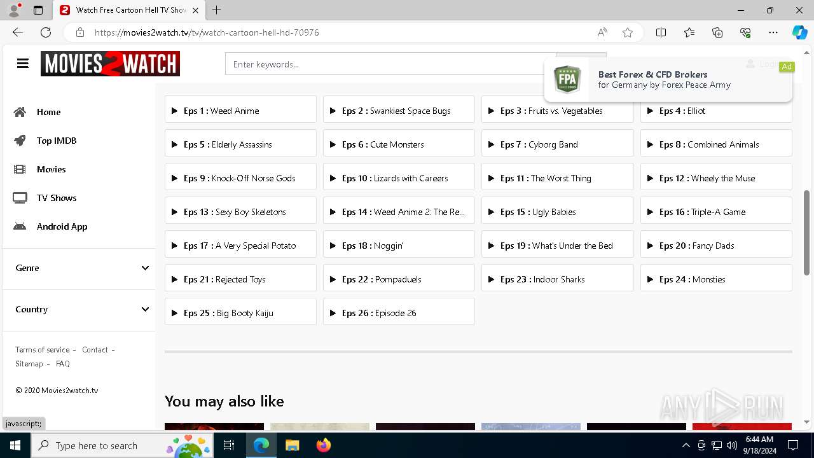Click the Edge profile icon
Viewport: 814px width, 458px height.
[x=14, y=10]
